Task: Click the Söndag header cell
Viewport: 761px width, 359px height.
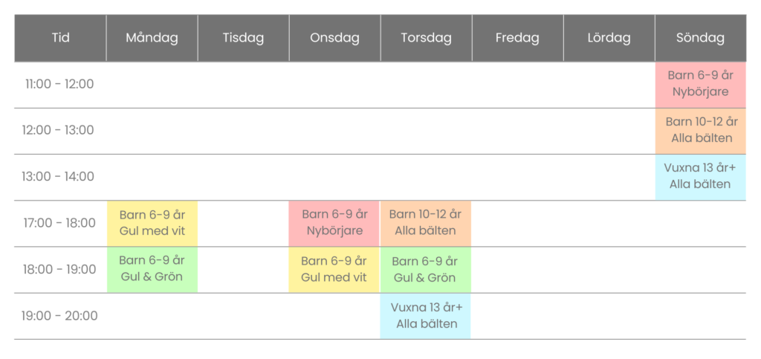Action: (x=700, y=38)
